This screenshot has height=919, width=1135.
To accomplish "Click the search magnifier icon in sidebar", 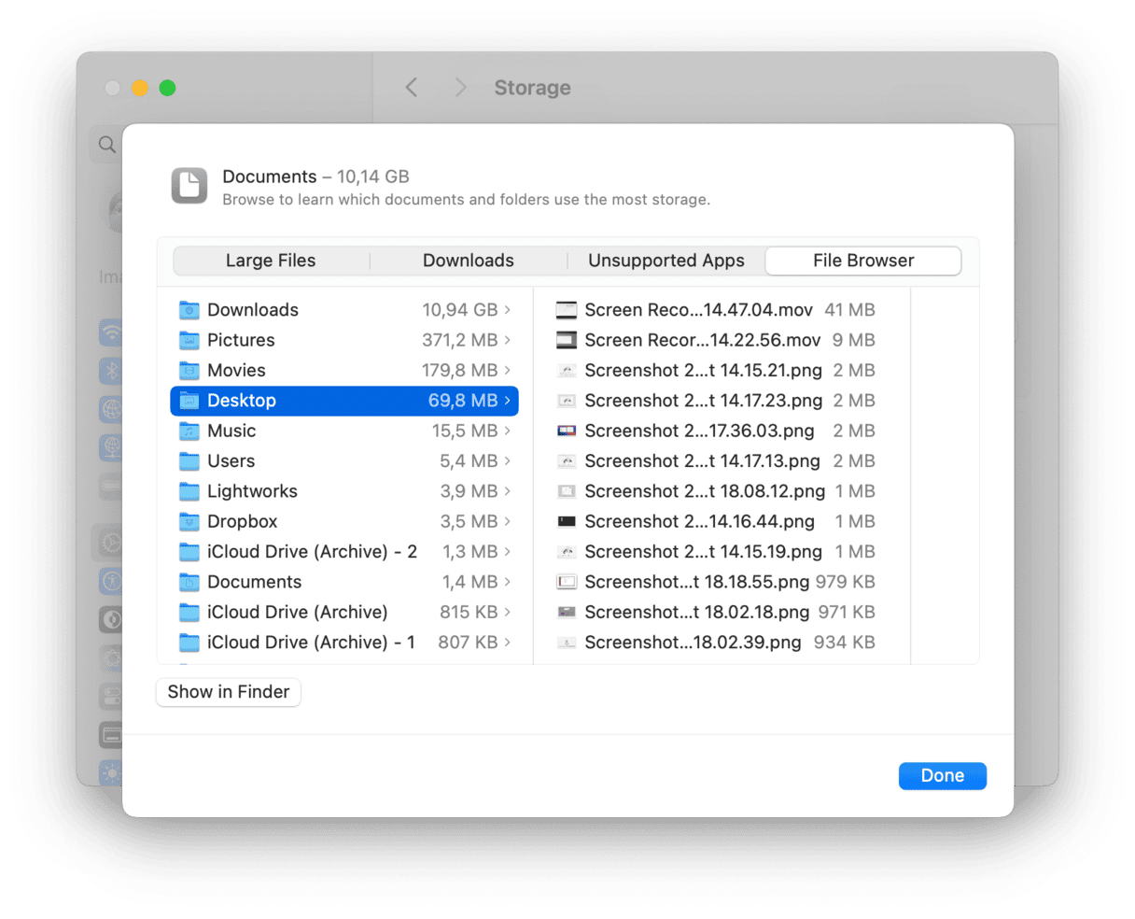I will click(x=107, y=145).
